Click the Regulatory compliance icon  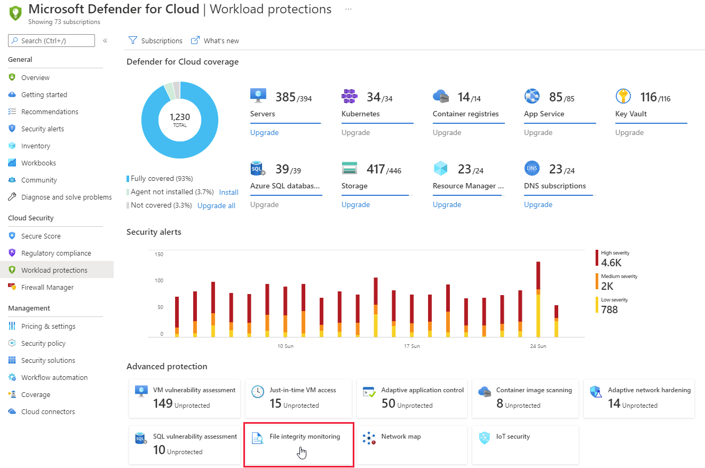pyautogui.click(x=12, y=253)
